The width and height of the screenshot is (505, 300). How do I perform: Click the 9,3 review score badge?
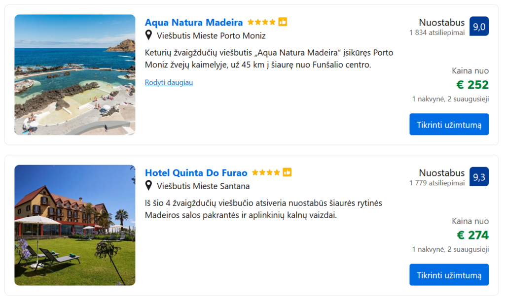click(x=479, y=177)
